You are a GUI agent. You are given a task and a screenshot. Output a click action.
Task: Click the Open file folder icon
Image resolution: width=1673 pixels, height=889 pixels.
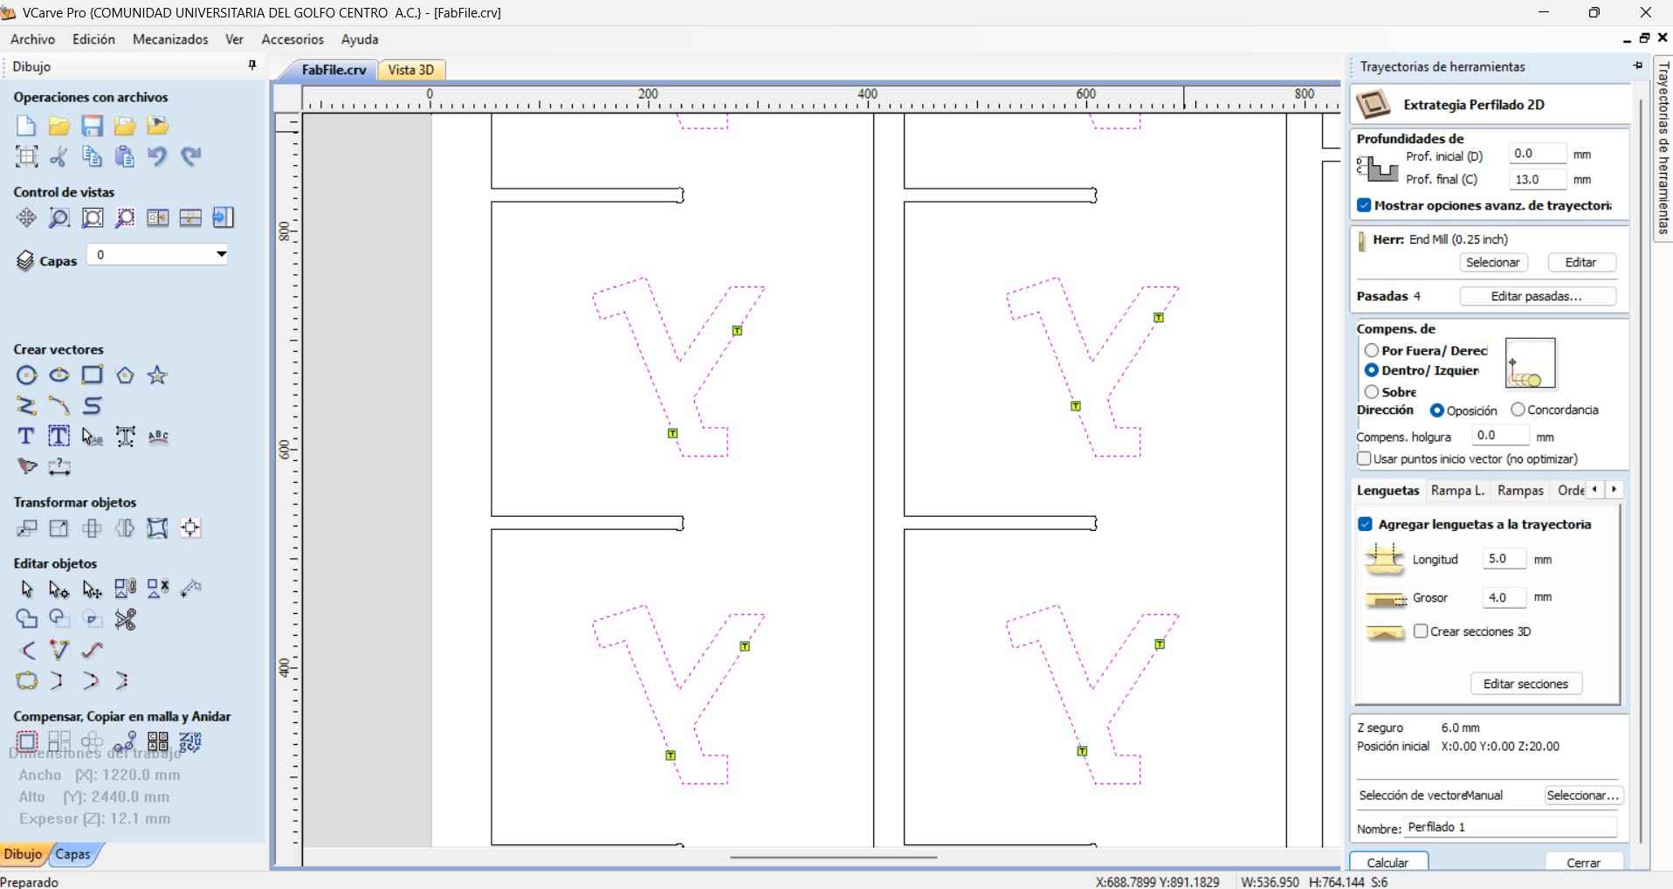(x=59, y=126)
